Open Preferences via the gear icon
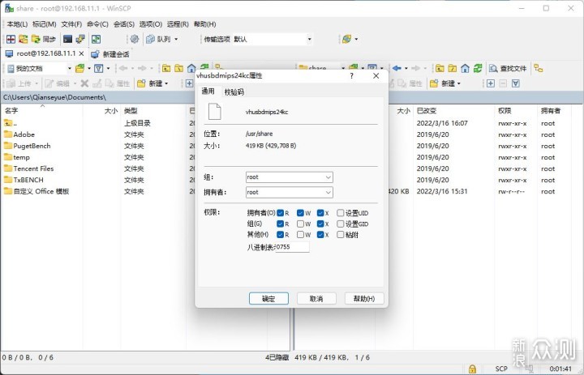 click(x=135, y=39)
